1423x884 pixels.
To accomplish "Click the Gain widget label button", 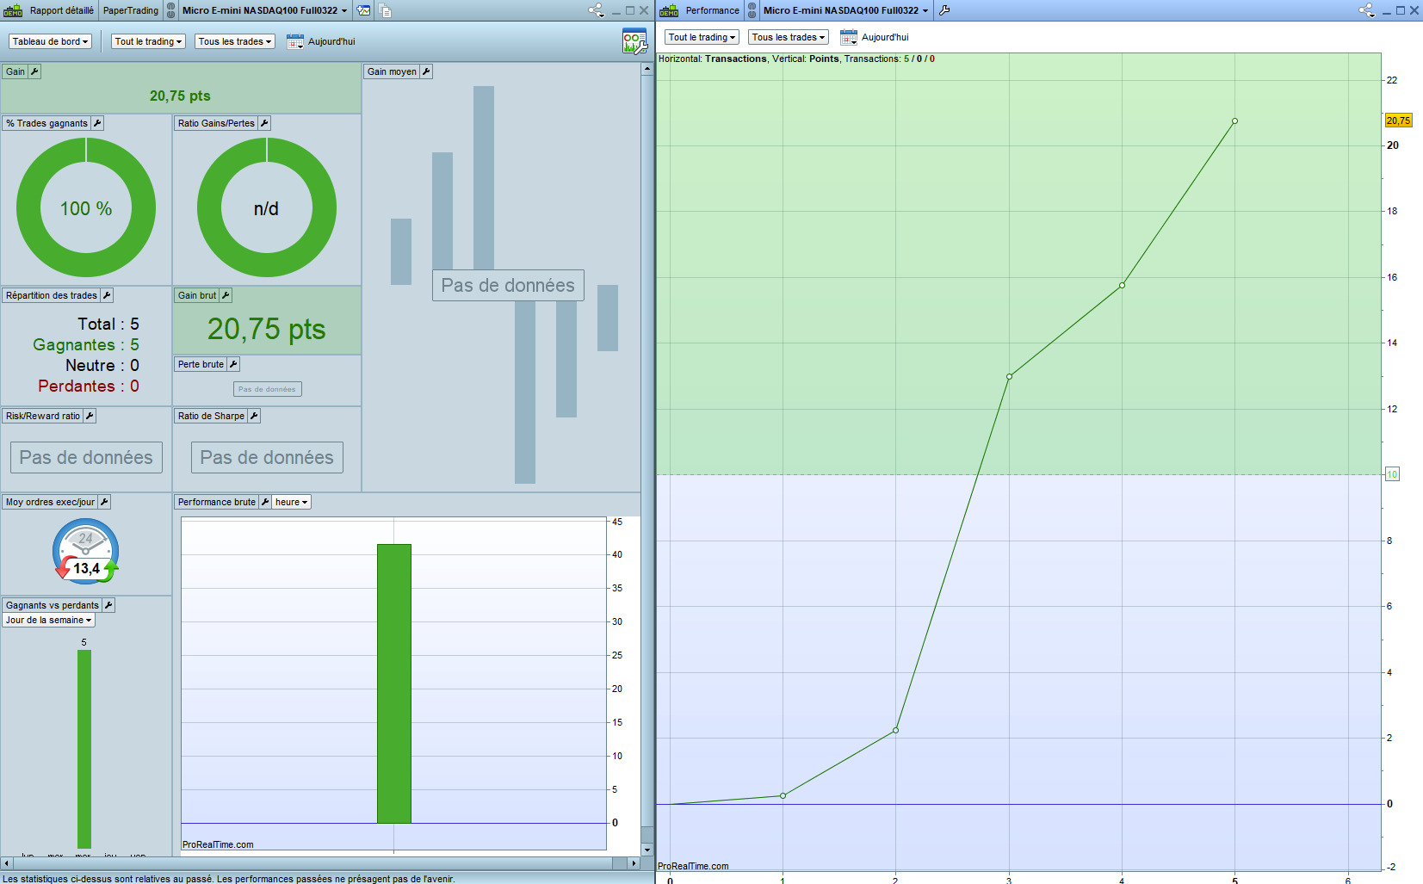I will pos(15,71).
